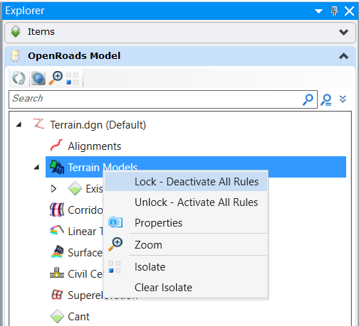Viewport: 359px width, 326px height.
Task: Click the Refresh icon in OpenRoads Model toolbar
Action: pos(19,78)
